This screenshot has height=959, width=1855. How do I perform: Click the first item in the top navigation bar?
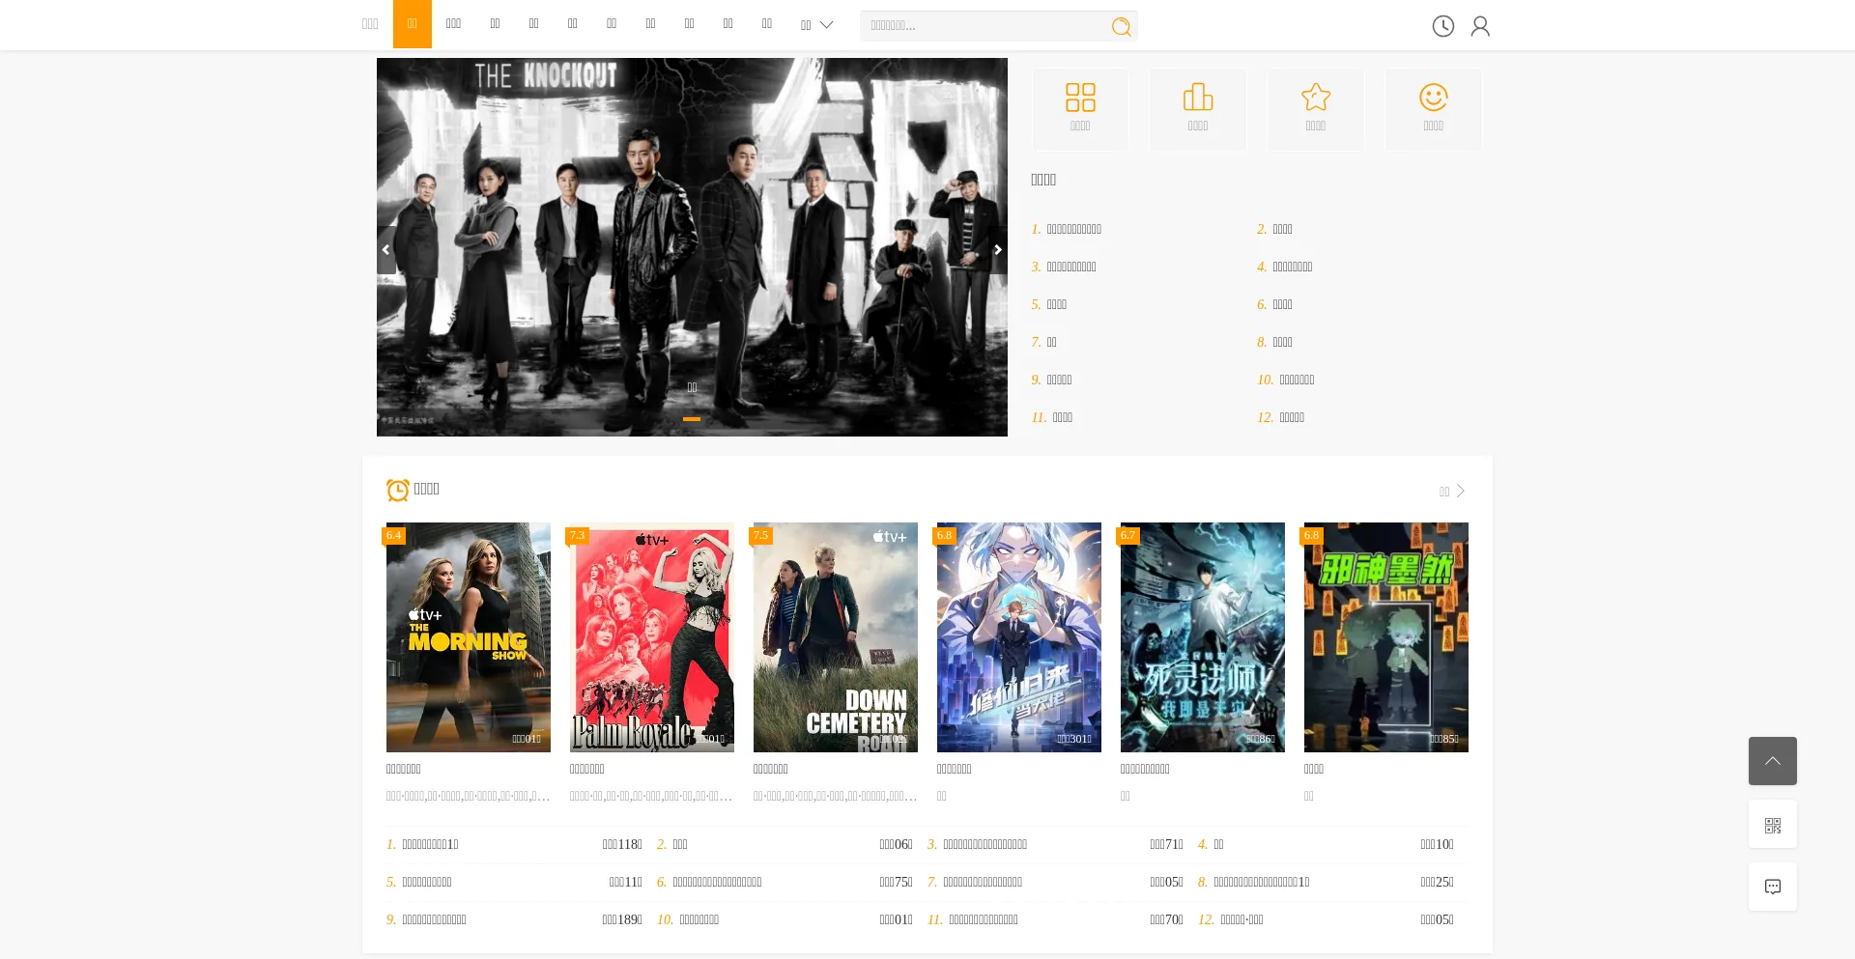370,24
